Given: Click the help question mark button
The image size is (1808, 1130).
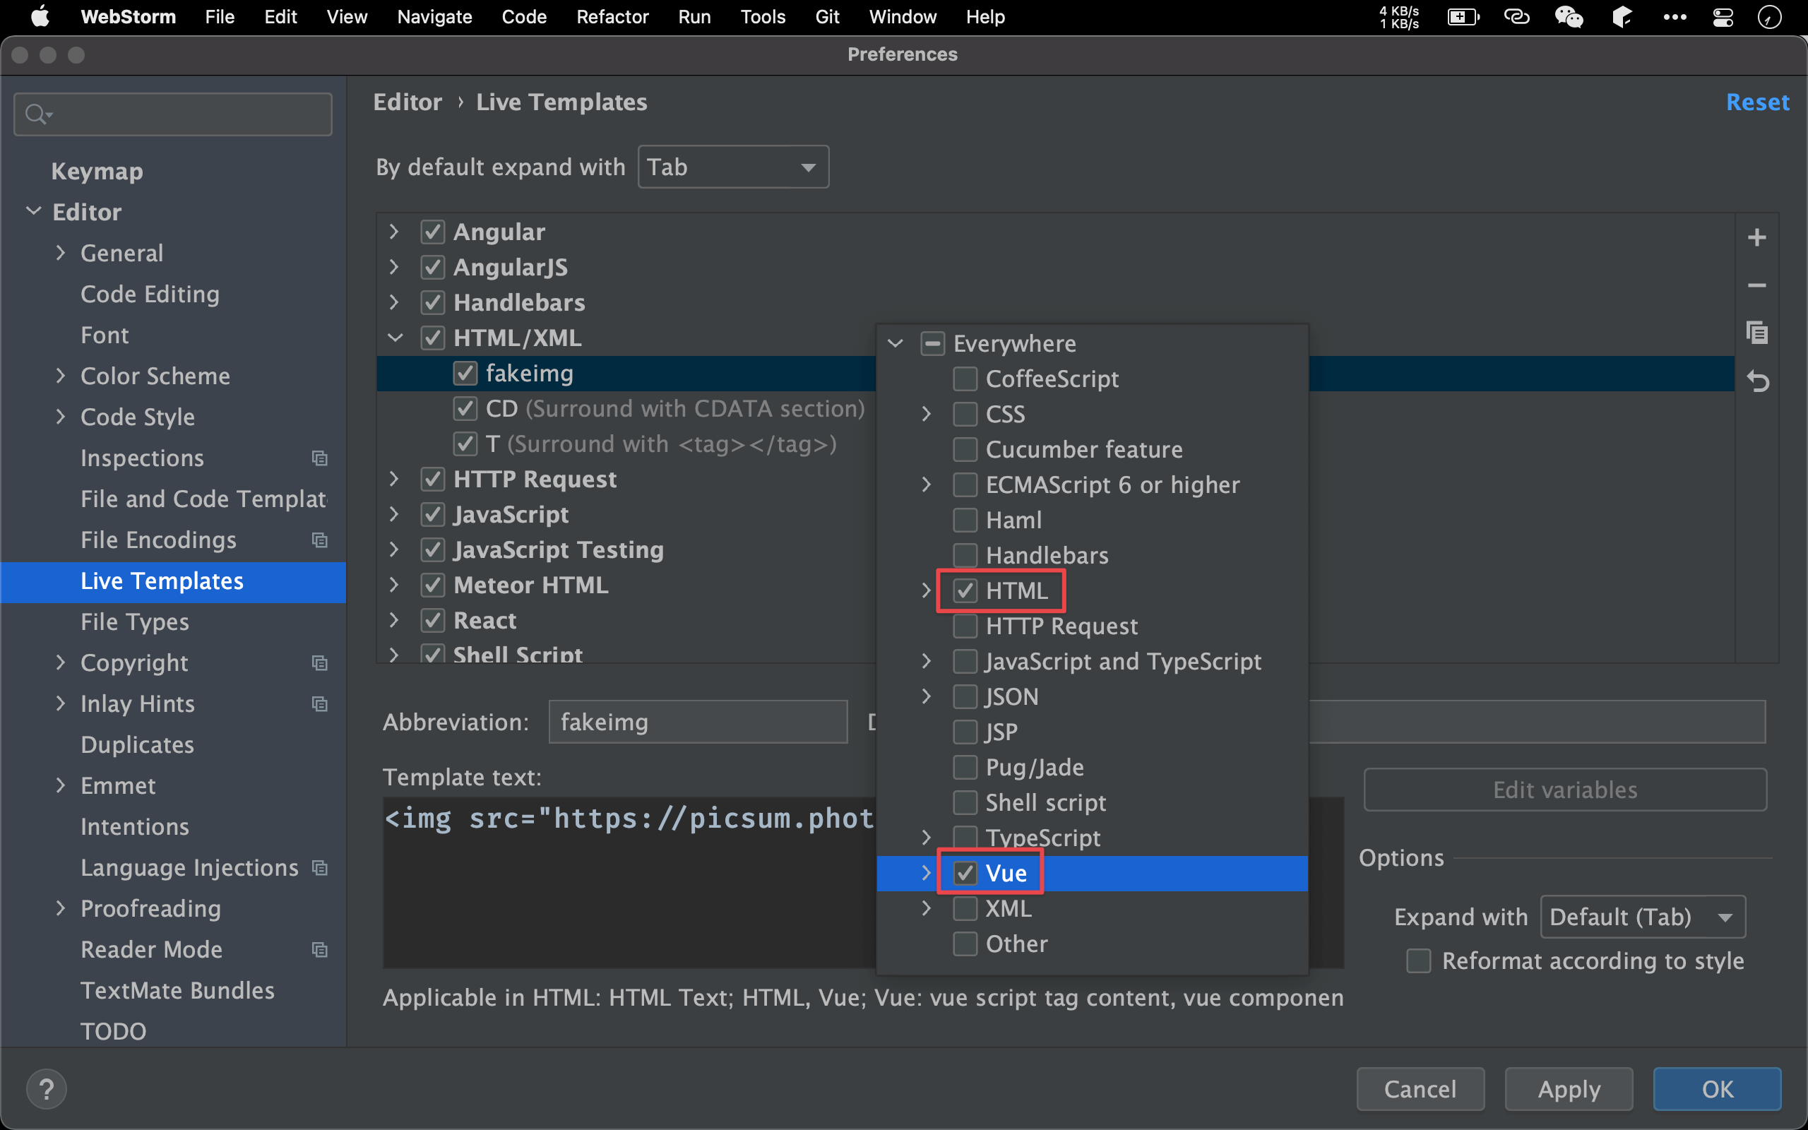Looking at the screenshot, I should tap(47, 1089).
